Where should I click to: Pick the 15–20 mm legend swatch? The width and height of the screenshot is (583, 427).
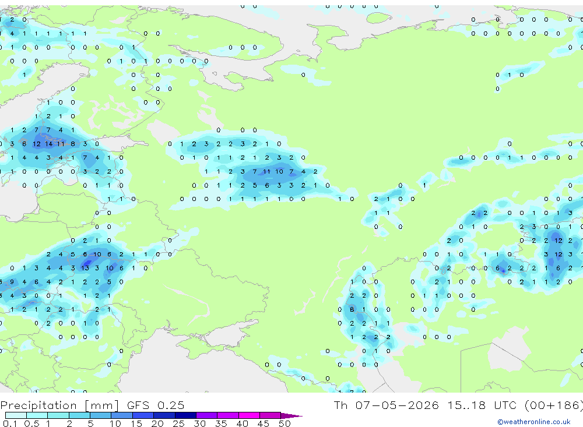pos(143,415)
